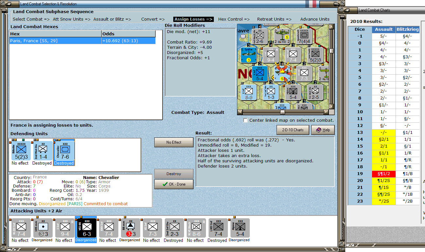Image resolution: width=425 pixels, height=252 pixels.
Task: Click the map's horizontal scroll left arrow
Action: click(x=240, y=112)
